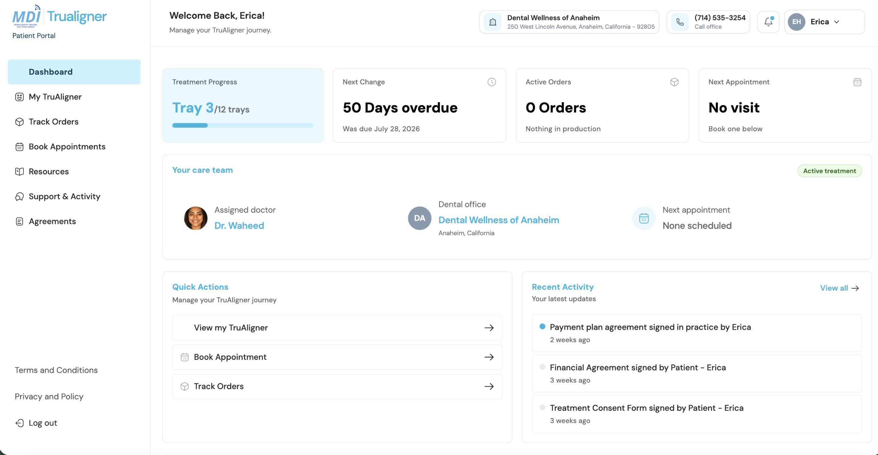Click the Track Orders box icon in sidebar

19,122
